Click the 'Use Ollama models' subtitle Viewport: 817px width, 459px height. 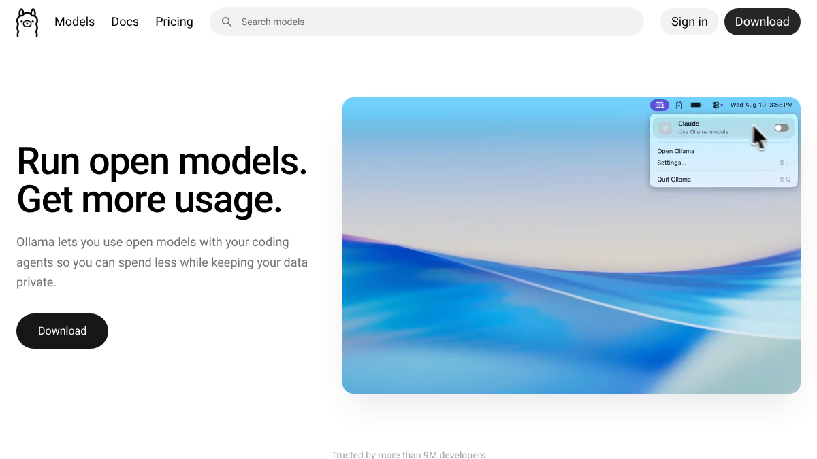[703, 132]
